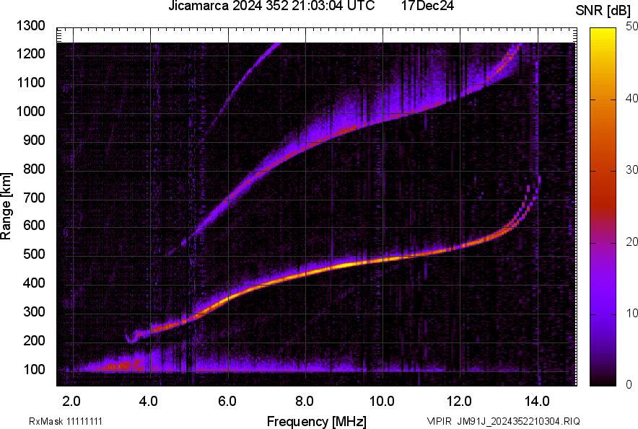The width and height of the screenshot is (638, 429).
Task: Click the range tick label "700"
Action: [34, 198]
